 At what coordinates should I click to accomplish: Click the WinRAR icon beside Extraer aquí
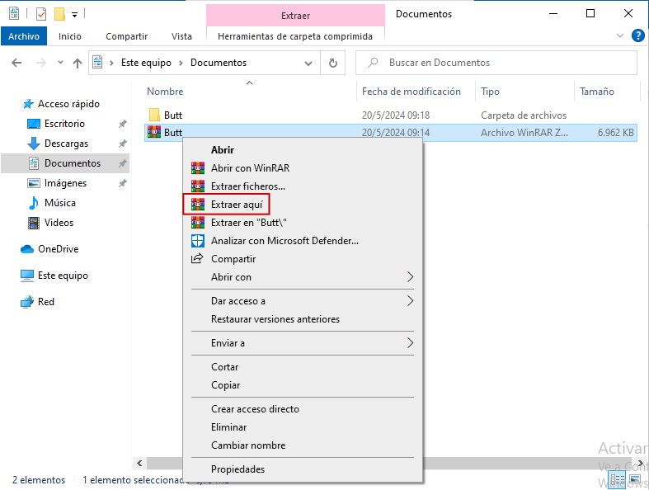197,204
